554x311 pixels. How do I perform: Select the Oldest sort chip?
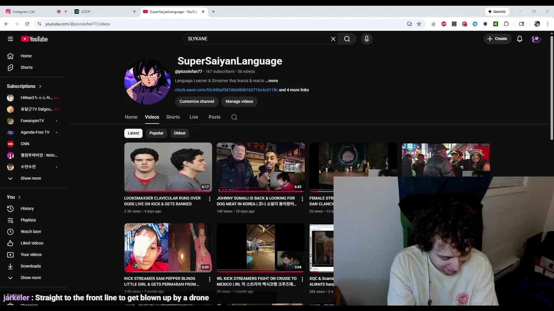pyautogui.click(x=180, y=133)
